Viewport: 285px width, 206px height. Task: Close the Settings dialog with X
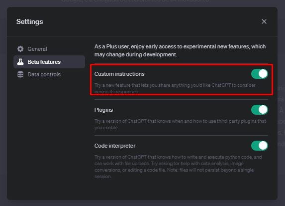click(264, 21)
